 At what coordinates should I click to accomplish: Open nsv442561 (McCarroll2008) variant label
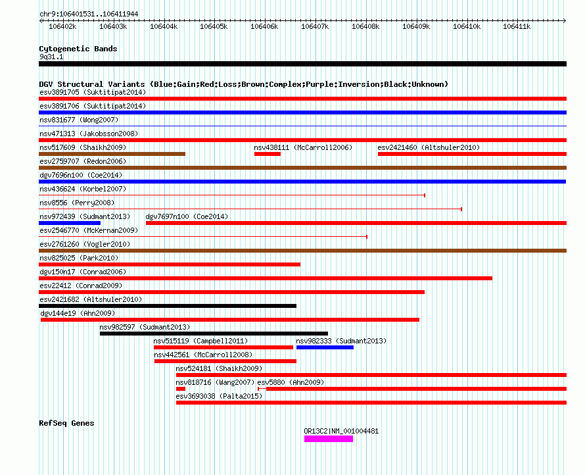[203, 355]
